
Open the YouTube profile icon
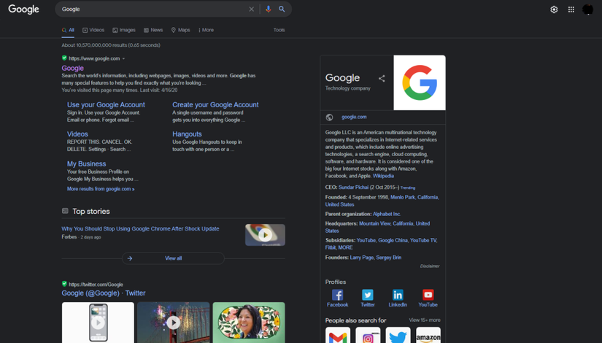click(x=428, y=295)
